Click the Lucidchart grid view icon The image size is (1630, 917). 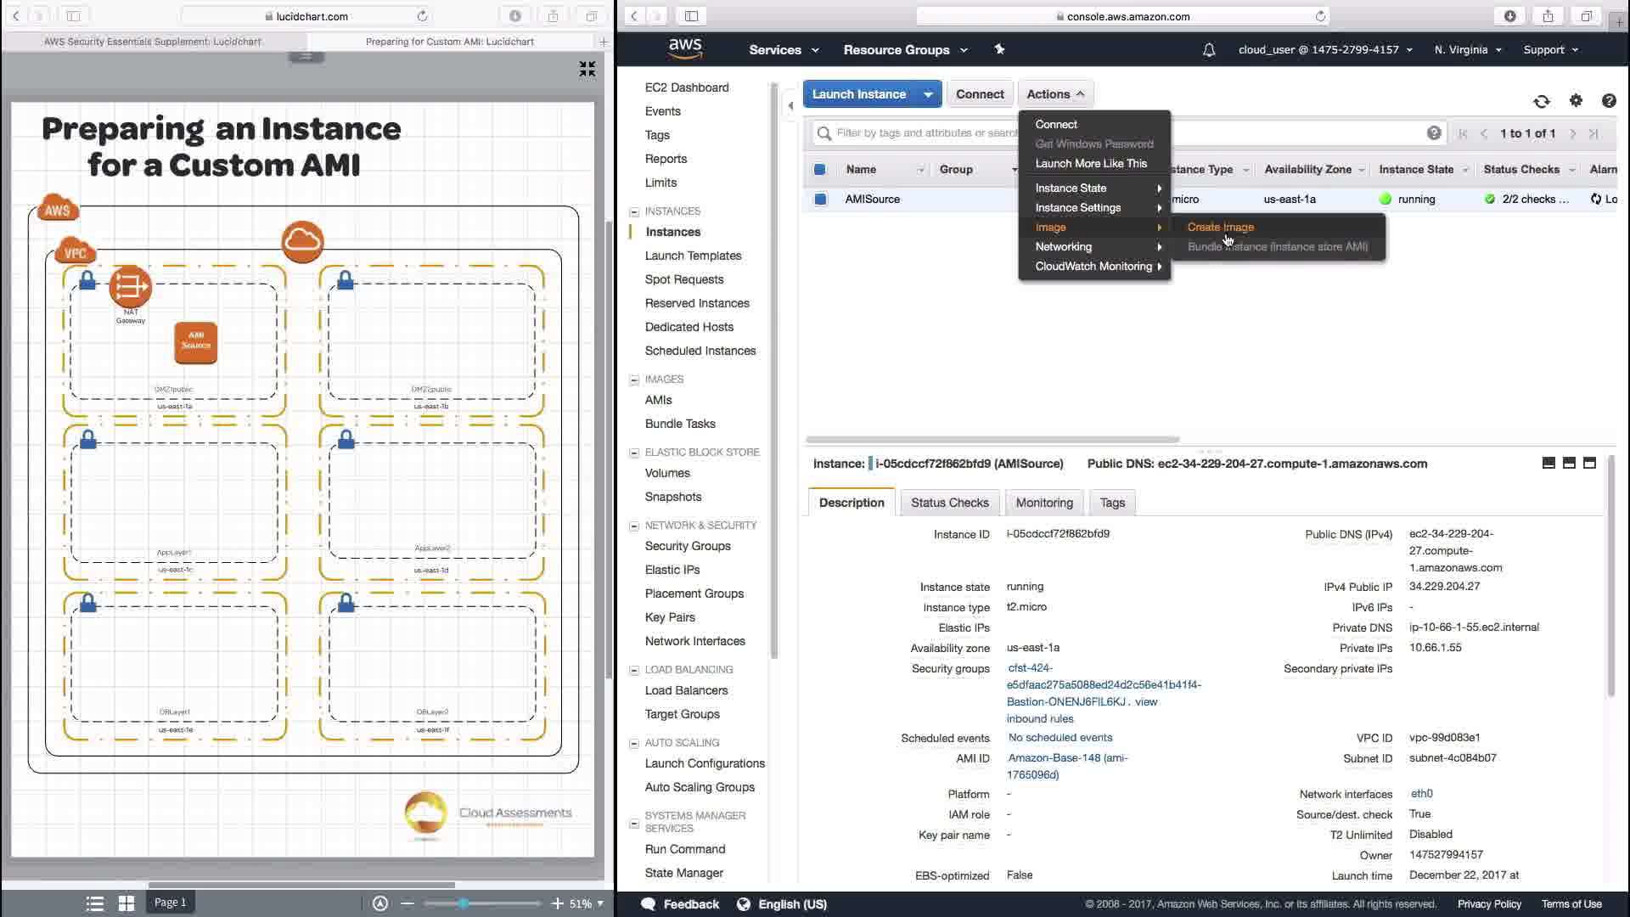(126, 903)
